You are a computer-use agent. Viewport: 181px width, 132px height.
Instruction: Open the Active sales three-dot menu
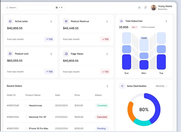(51, 22)
